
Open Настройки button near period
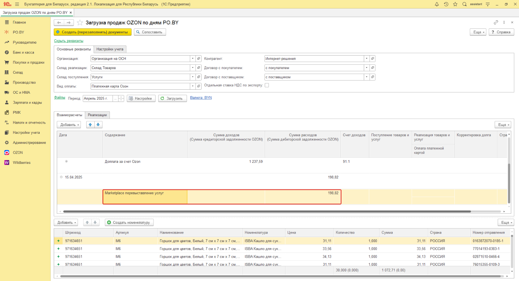click(x=141, y=99)
